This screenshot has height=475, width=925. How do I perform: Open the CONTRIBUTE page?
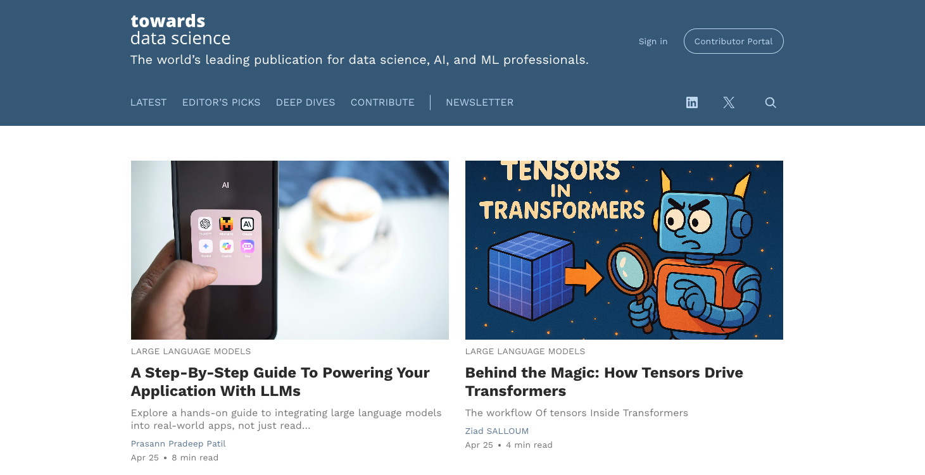click(382, 102)
